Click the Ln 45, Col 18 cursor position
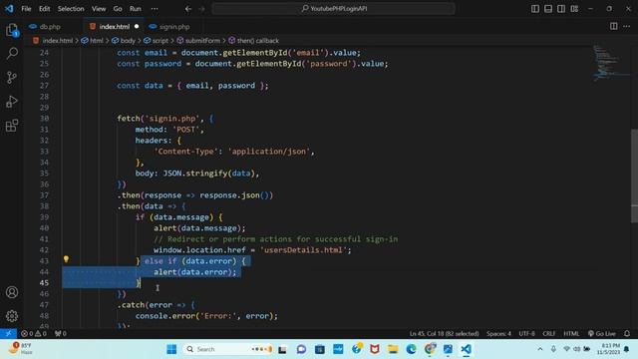Image resolution: width=638 pixels, height=359 pixels. click(x=444, y=333)
